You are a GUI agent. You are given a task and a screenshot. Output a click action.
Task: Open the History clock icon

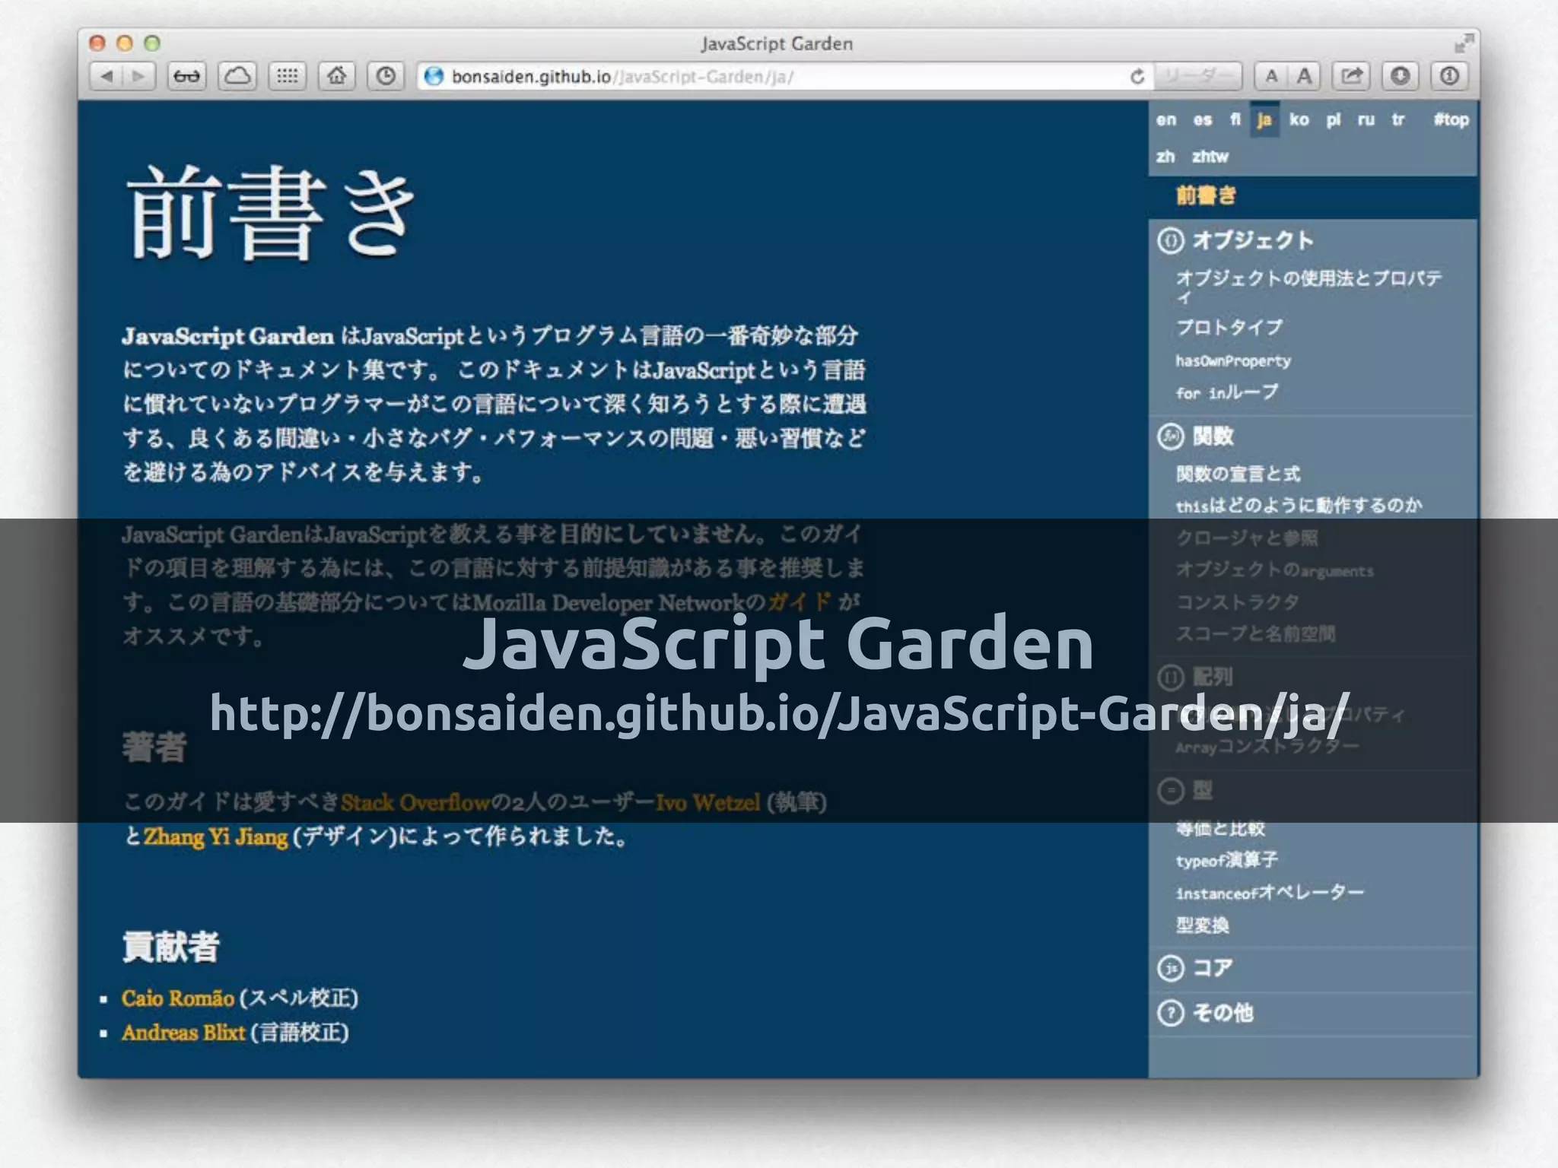[386, 76]
